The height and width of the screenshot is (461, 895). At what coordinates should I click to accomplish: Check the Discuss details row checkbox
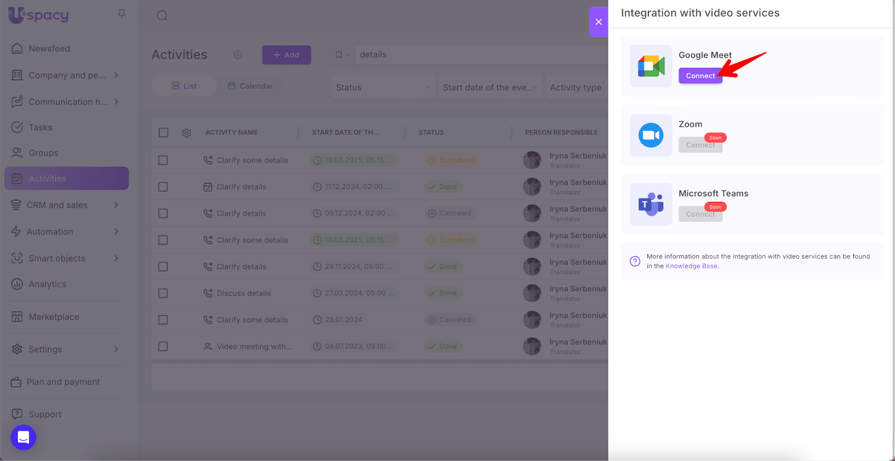point(163,293)
